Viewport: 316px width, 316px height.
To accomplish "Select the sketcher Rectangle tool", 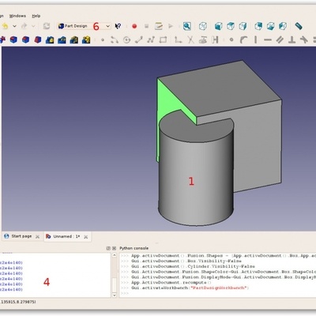I will coord(164,39).
